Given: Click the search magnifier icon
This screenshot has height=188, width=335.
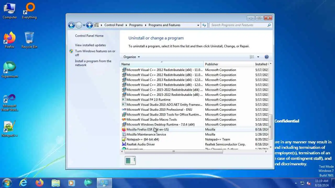Looking at the screenshot, I should [x=269, y=25].
